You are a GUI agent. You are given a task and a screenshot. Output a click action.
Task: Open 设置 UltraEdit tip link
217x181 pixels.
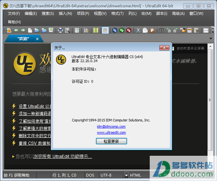35,106
